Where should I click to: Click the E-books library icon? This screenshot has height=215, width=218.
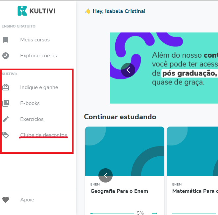pyautogui.click(x=6, y=103)
